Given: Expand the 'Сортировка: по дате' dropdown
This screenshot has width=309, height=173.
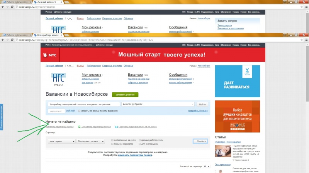Looking at the screenshot, I should (91, 141).
